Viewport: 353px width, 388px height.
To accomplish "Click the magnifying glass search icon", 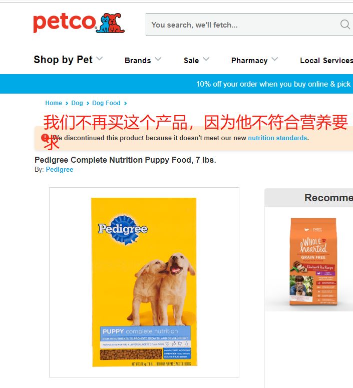I will tap(345, 25).
